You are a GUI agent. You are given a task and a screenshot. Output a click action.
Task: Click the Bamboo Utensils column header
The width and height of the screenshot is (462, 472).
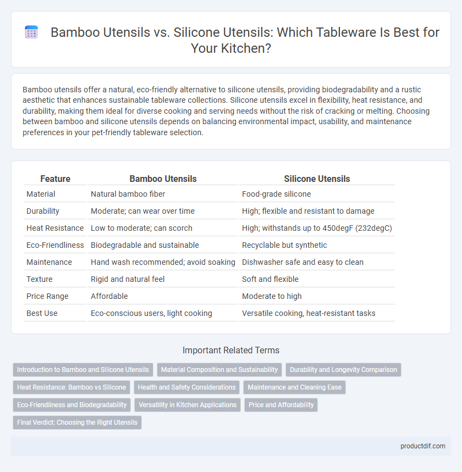[x=163, y=179]
